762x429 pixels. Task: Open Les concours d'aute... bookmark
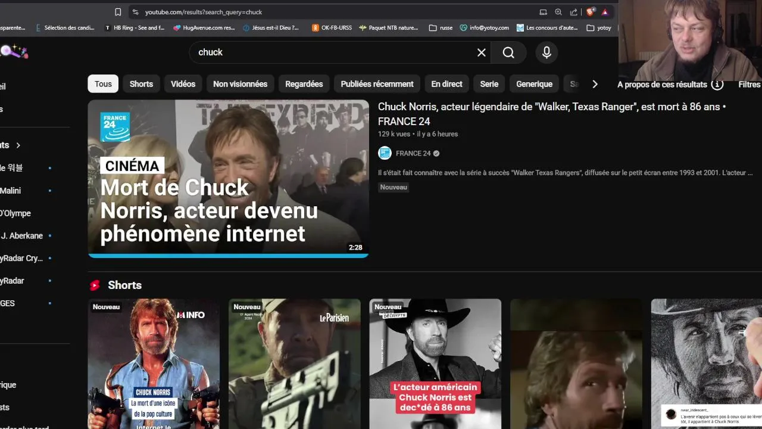tap(547, 27)
